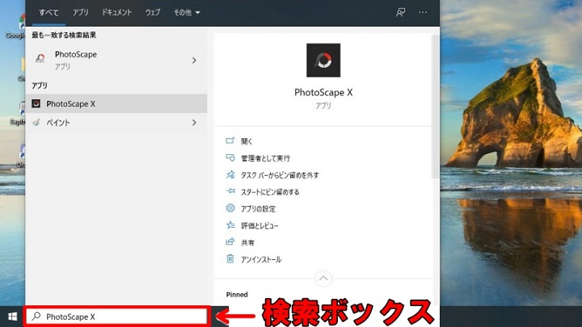Expand arrow beside ペイント result
The width and height of the screenshot is (582, 327).
click(194, 123)
